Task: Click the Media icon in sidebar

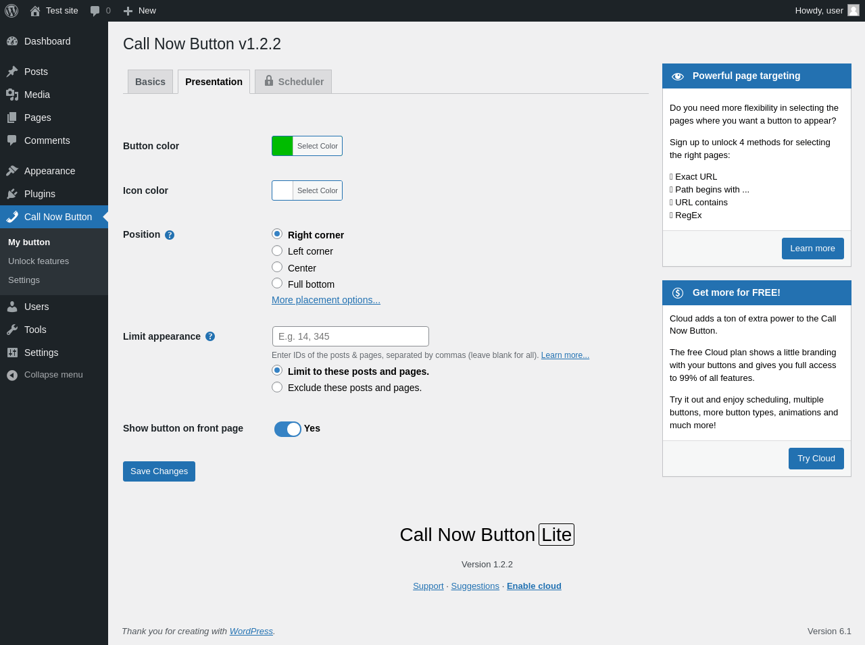Action: pyautogui.click(x=12, y=95)
